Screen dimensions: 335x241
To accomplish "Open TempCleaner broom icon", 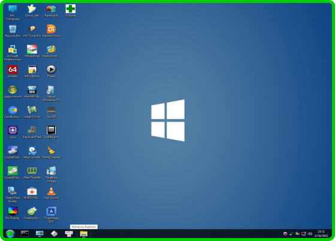I will [52, 152].
